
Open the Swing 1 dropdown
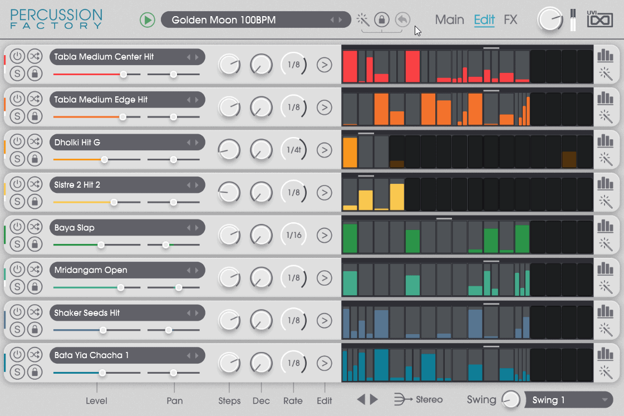coord(568,400)
